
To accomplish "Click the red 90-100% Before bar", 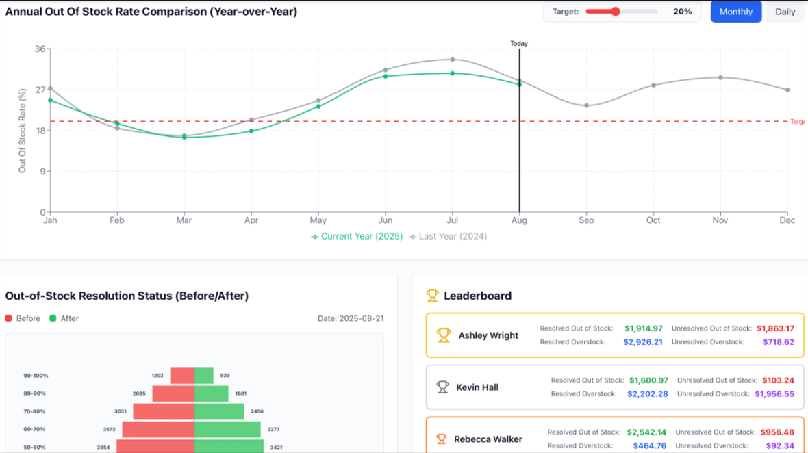I will point(182,376).
